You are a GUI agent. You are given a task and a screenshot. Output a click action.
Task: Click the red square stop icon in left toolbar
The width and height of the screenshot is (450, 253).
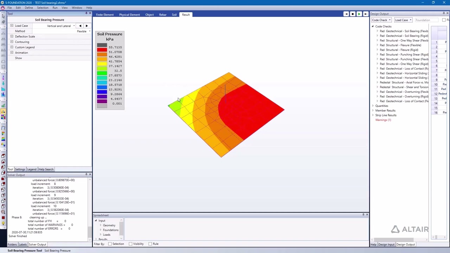pyautogui.click(x=3, y=218)
